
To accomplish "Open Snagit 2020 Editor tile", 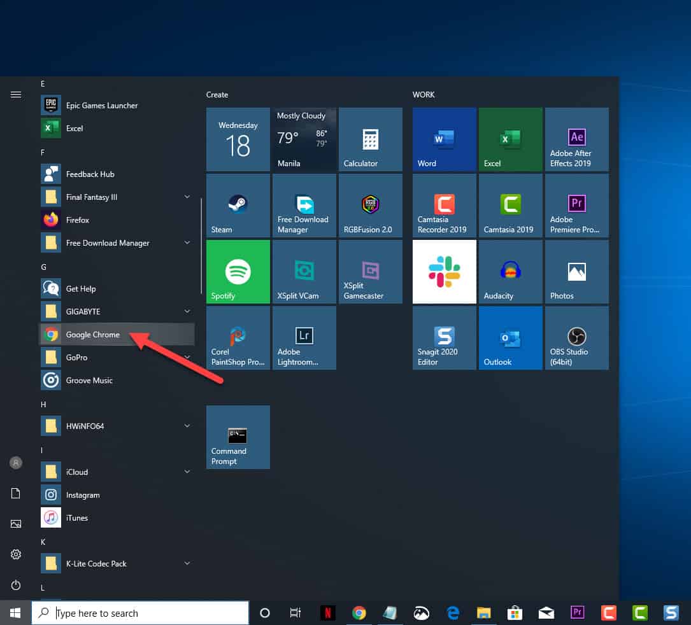I will coord(445,338).
